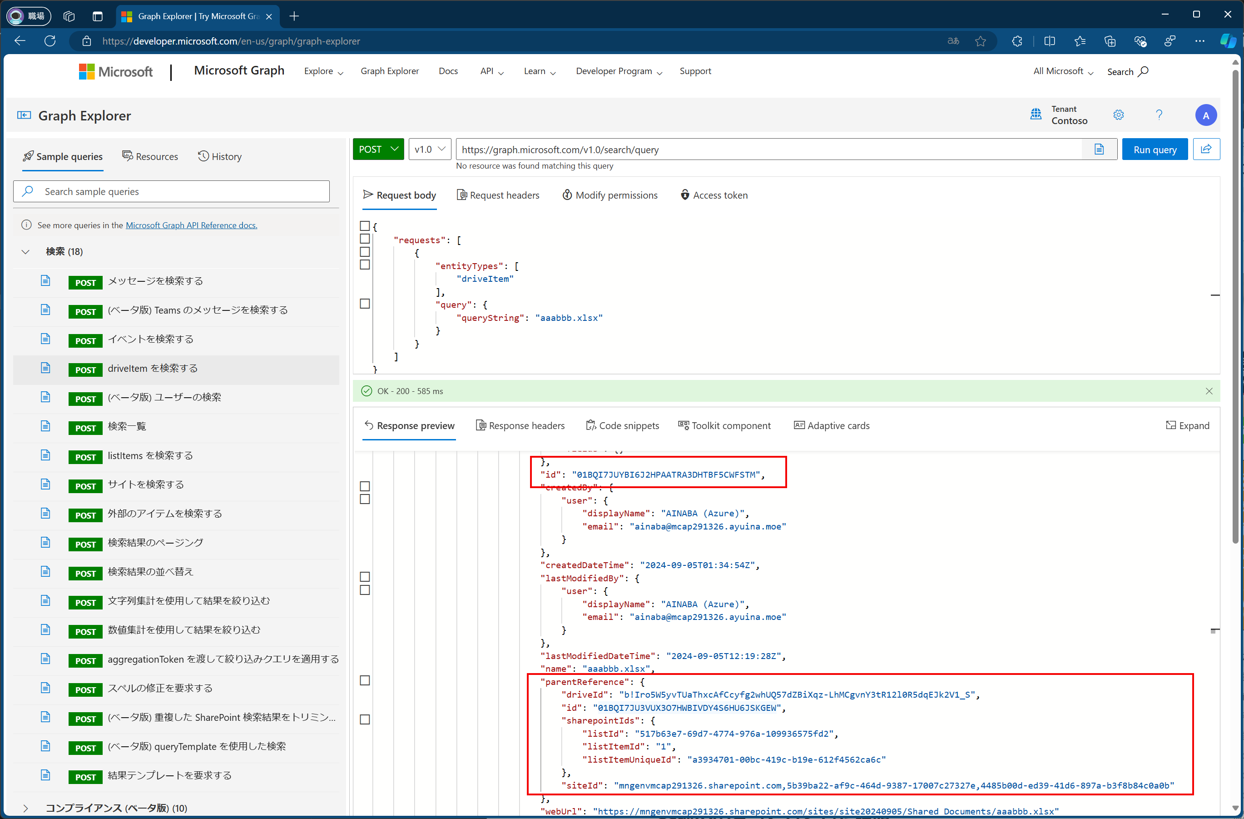Open All Microsoft dropdown
The height and width of the screenshot is (819, 1244).
point(1063,71)
